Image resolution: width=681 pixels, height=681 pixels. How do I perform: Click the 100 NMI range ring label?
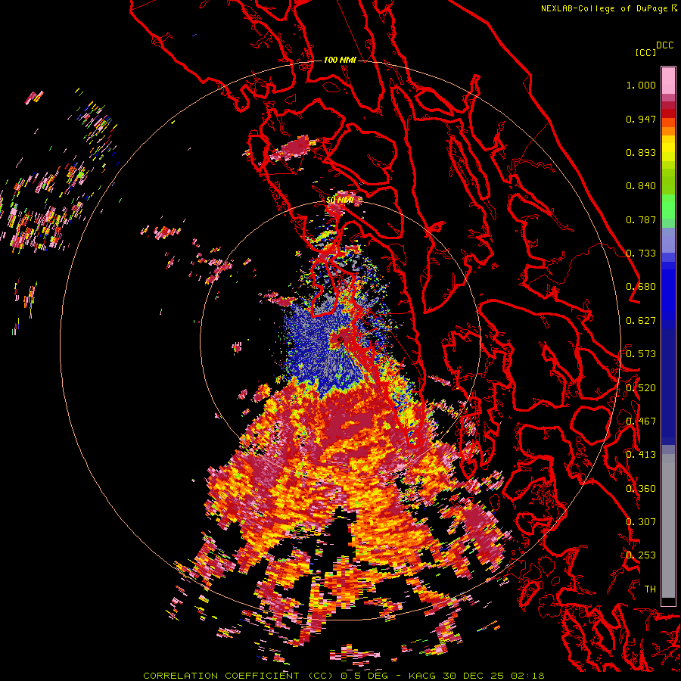click(340, 60)
